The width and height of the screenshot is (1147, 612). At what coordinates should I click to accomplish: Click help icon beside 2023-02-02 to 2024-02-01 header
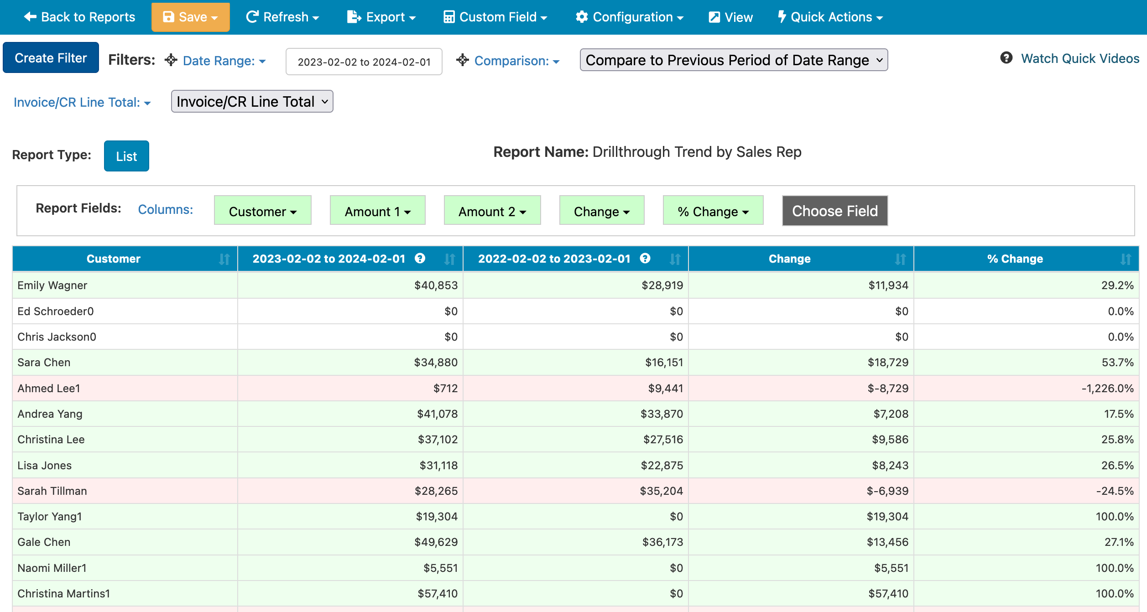420,259
